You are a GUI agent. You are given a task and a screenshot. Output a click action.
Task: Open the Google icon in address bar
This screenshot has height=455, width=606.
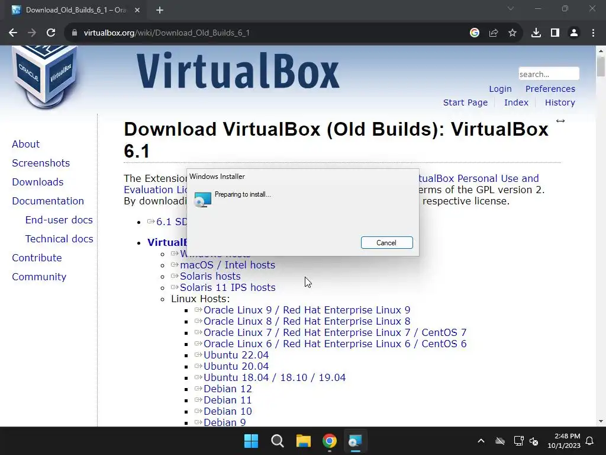[474, 33]
